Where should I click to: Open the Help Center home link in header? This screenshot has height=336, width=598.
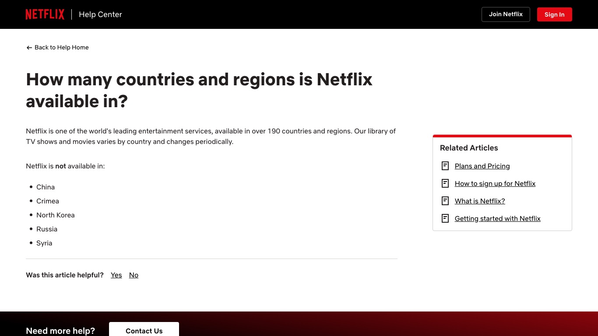[x=100, y=14]
